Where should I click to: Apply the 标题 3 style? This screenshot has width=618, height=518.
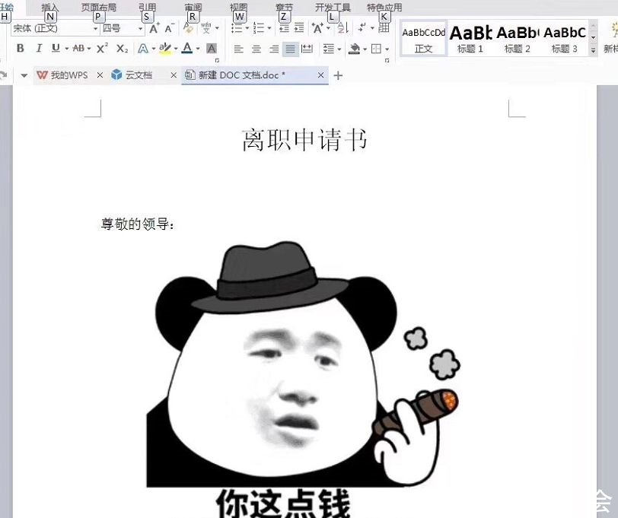[565, 39]
